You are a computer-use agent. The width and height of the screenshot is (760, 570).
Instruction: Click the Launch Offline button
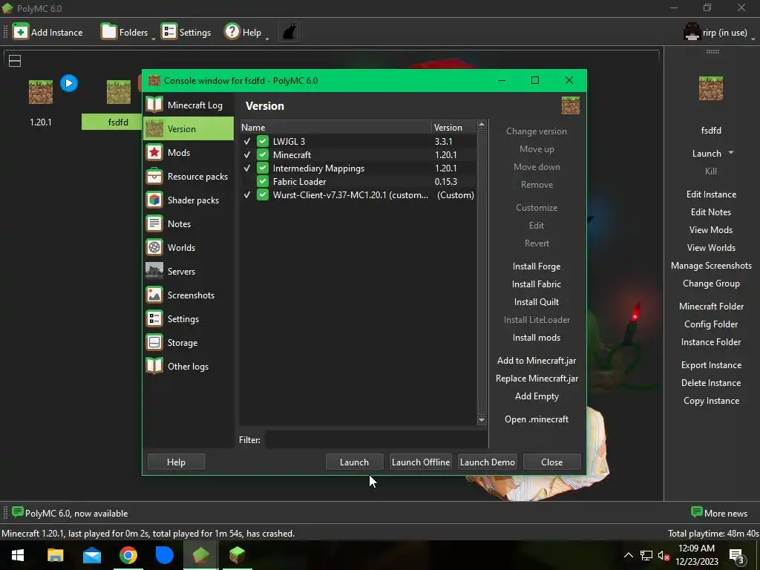421,462
